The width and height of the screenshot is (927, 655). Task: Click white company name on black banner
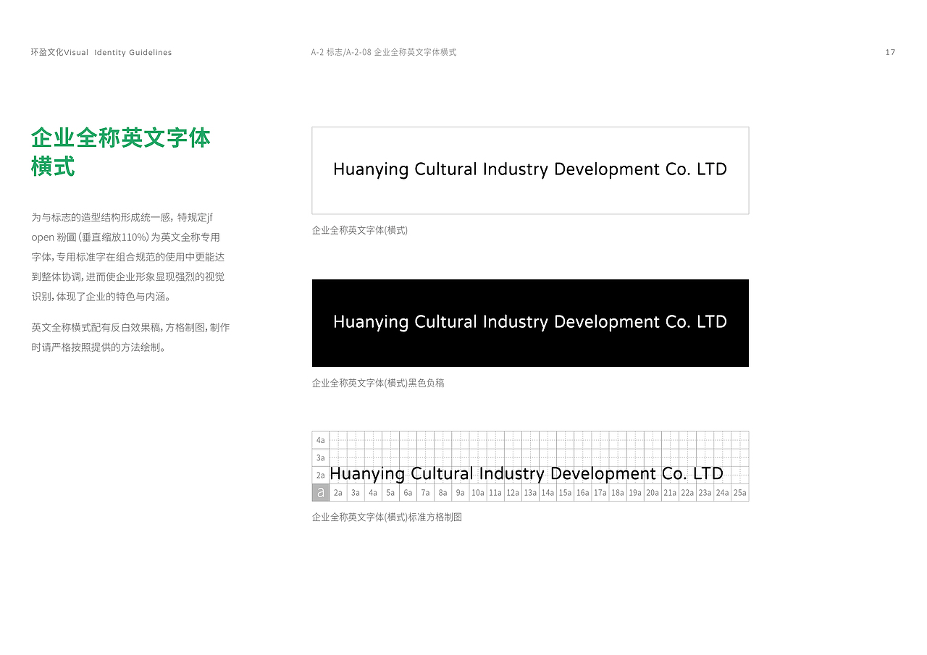click(x=530, y=323)
